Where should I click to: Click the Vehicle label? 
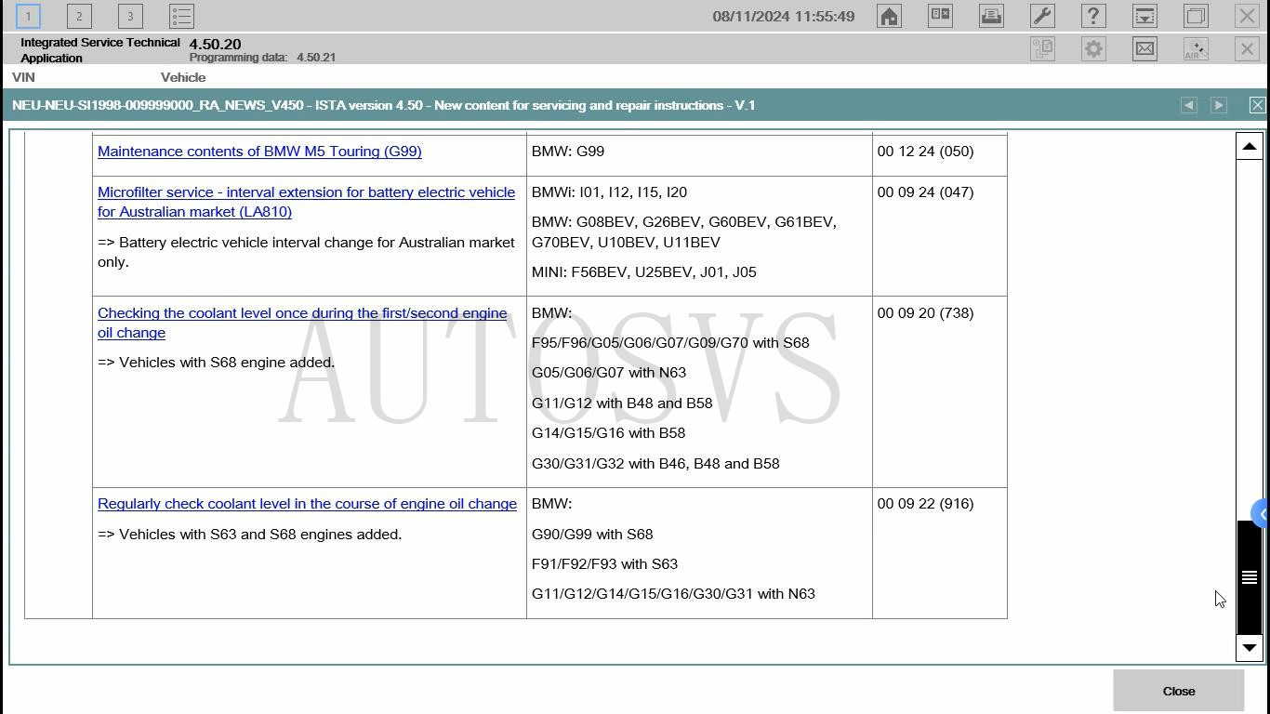(183, 77)
